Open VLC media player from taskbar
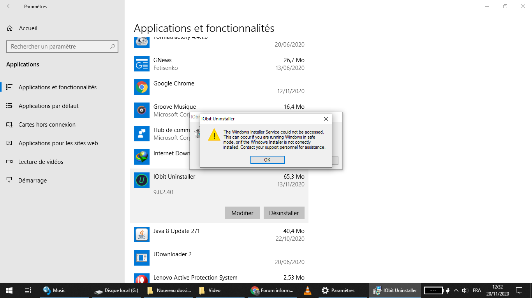Viewport: 532px width, 299px height. (x=308, y=290)
